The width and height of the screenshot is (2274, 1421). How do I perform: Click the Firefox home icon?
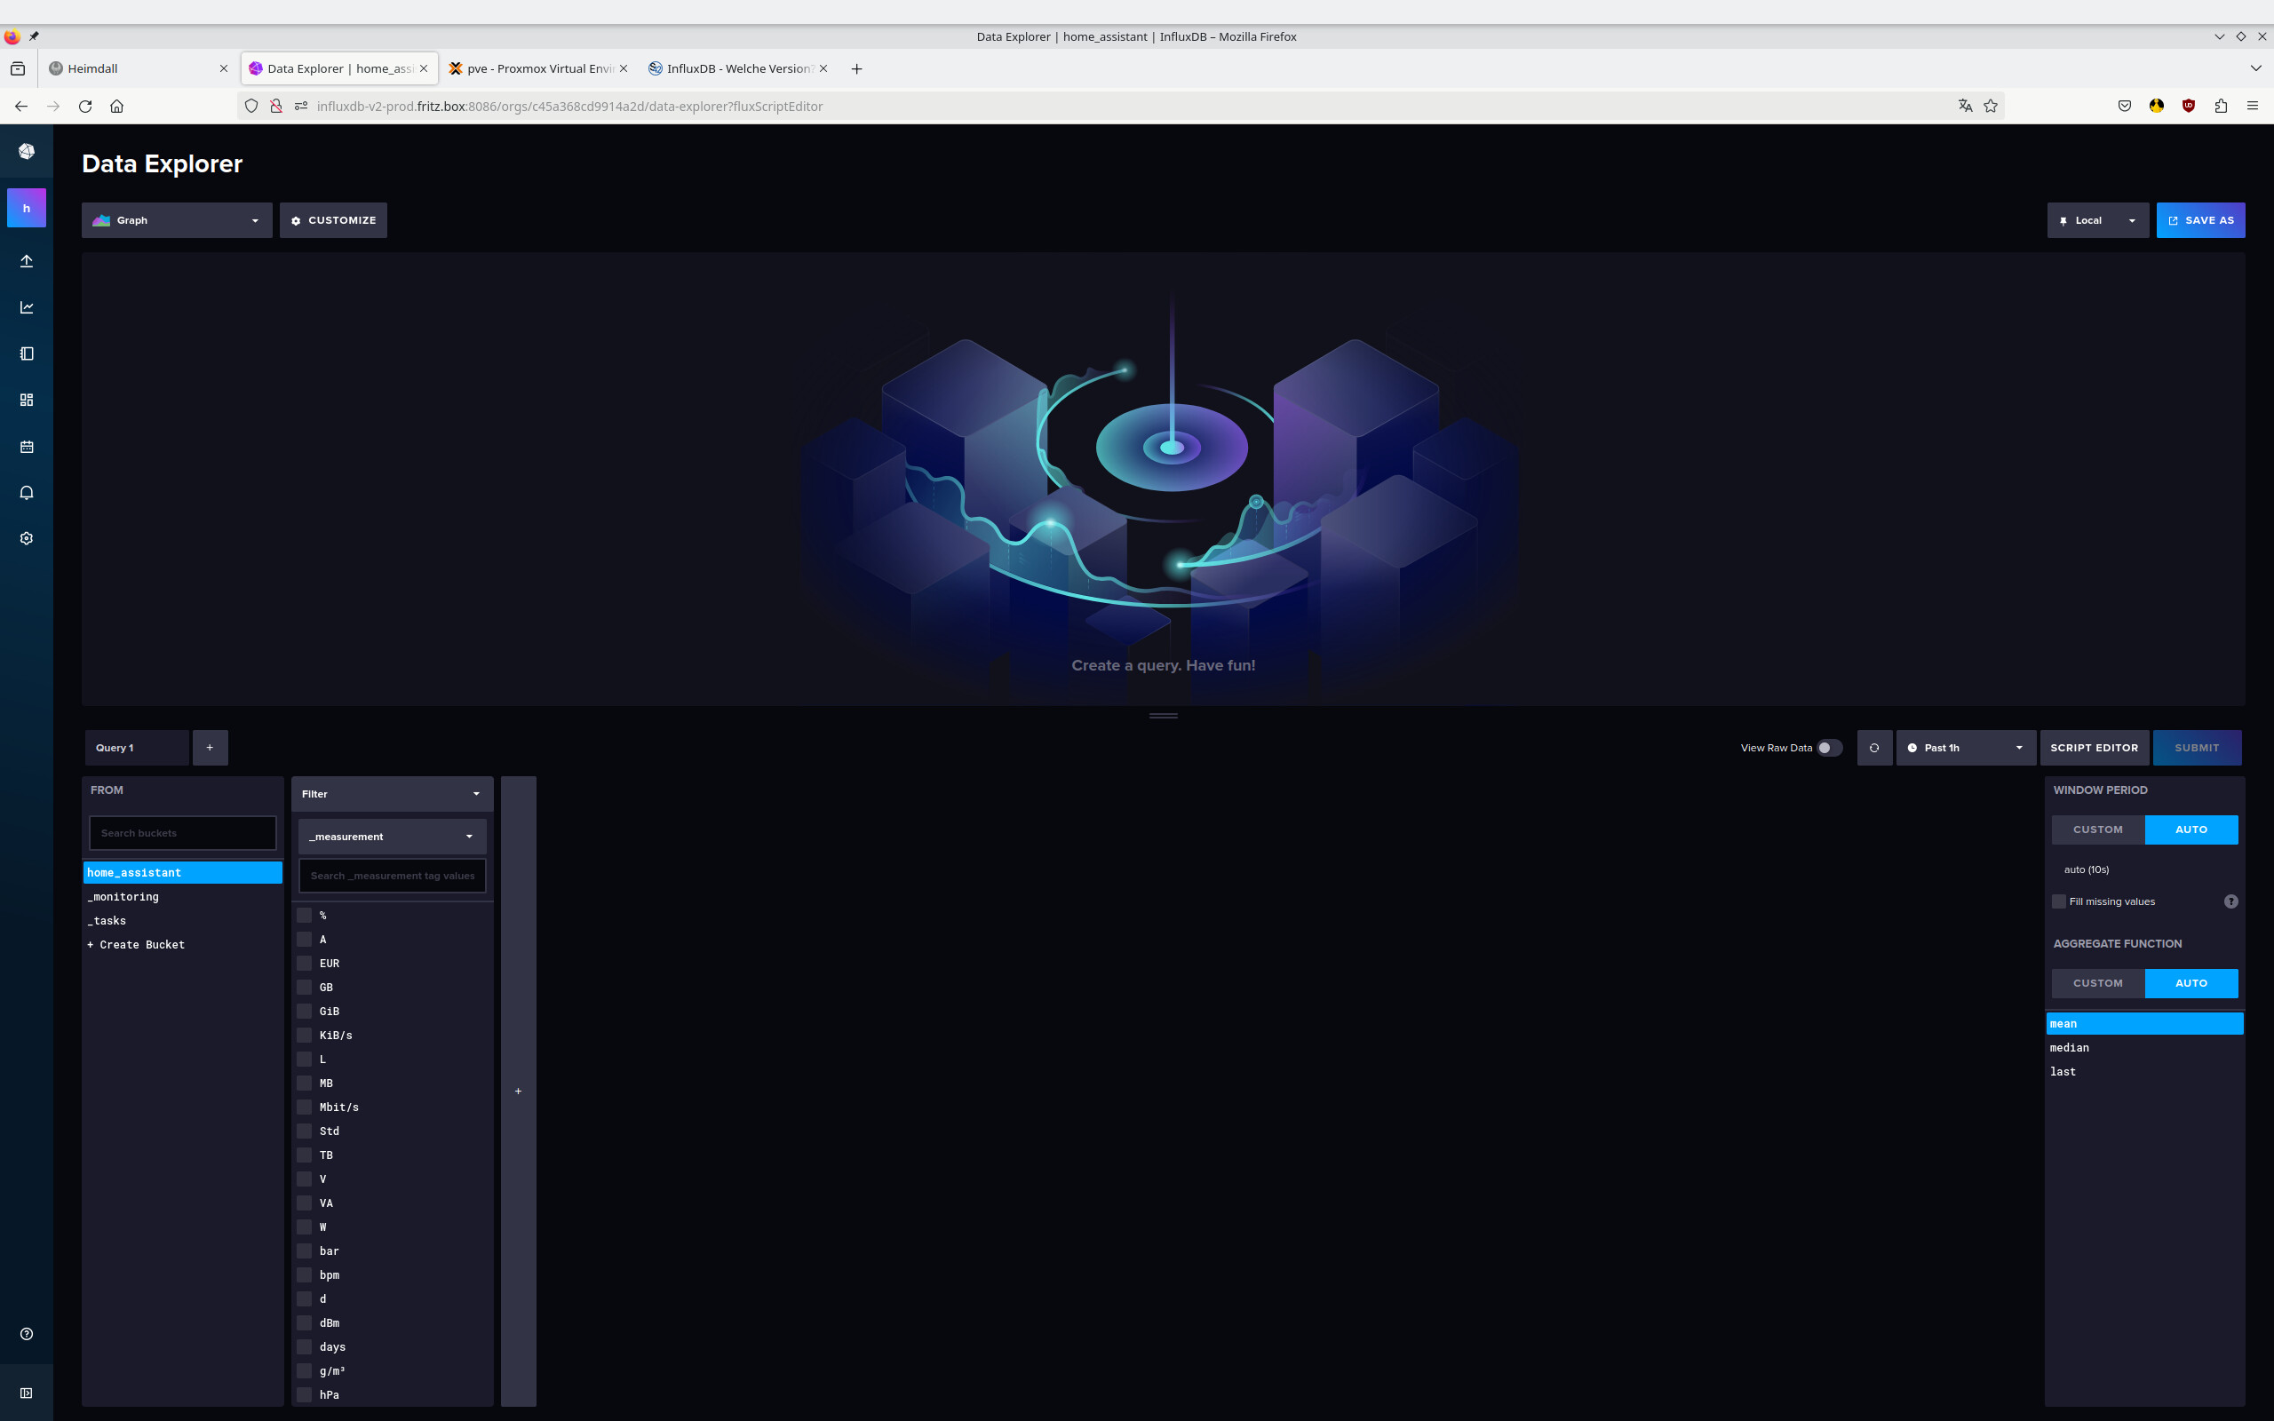(x=116, y=107)
